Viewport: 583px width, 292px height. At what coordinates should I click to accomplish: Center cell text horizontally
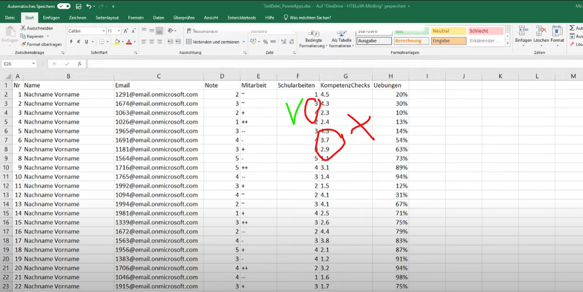click(152, 41)
